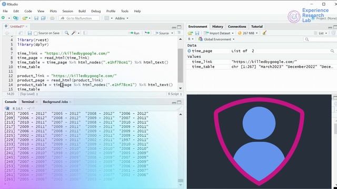337x189 pixels.
Task: Click the Load workspace folder icon
Action: pyautogui.click(x=190, y=33)
